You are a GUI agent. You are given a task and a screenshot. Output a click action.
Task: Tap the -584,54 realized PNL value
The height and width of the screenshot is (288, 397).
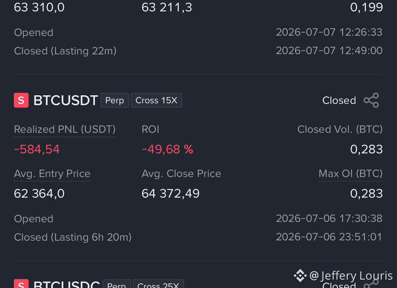(37, 149)
